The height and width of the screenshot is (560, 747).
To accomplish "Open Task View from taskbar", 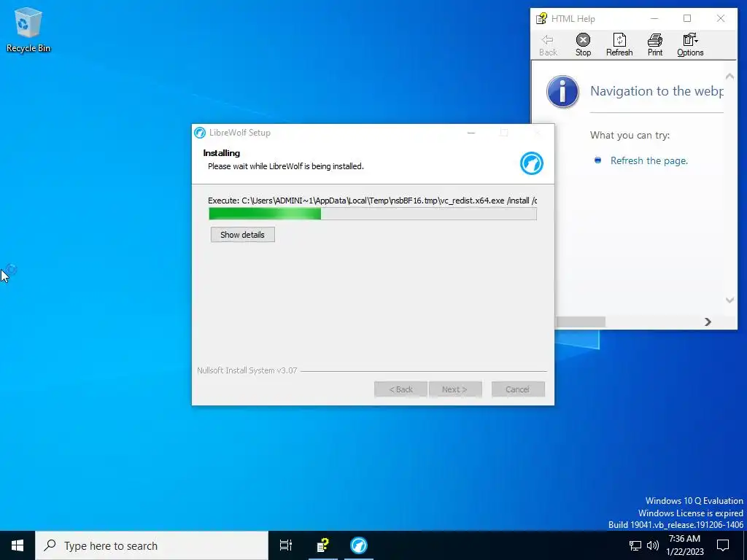I will [286, 545].
